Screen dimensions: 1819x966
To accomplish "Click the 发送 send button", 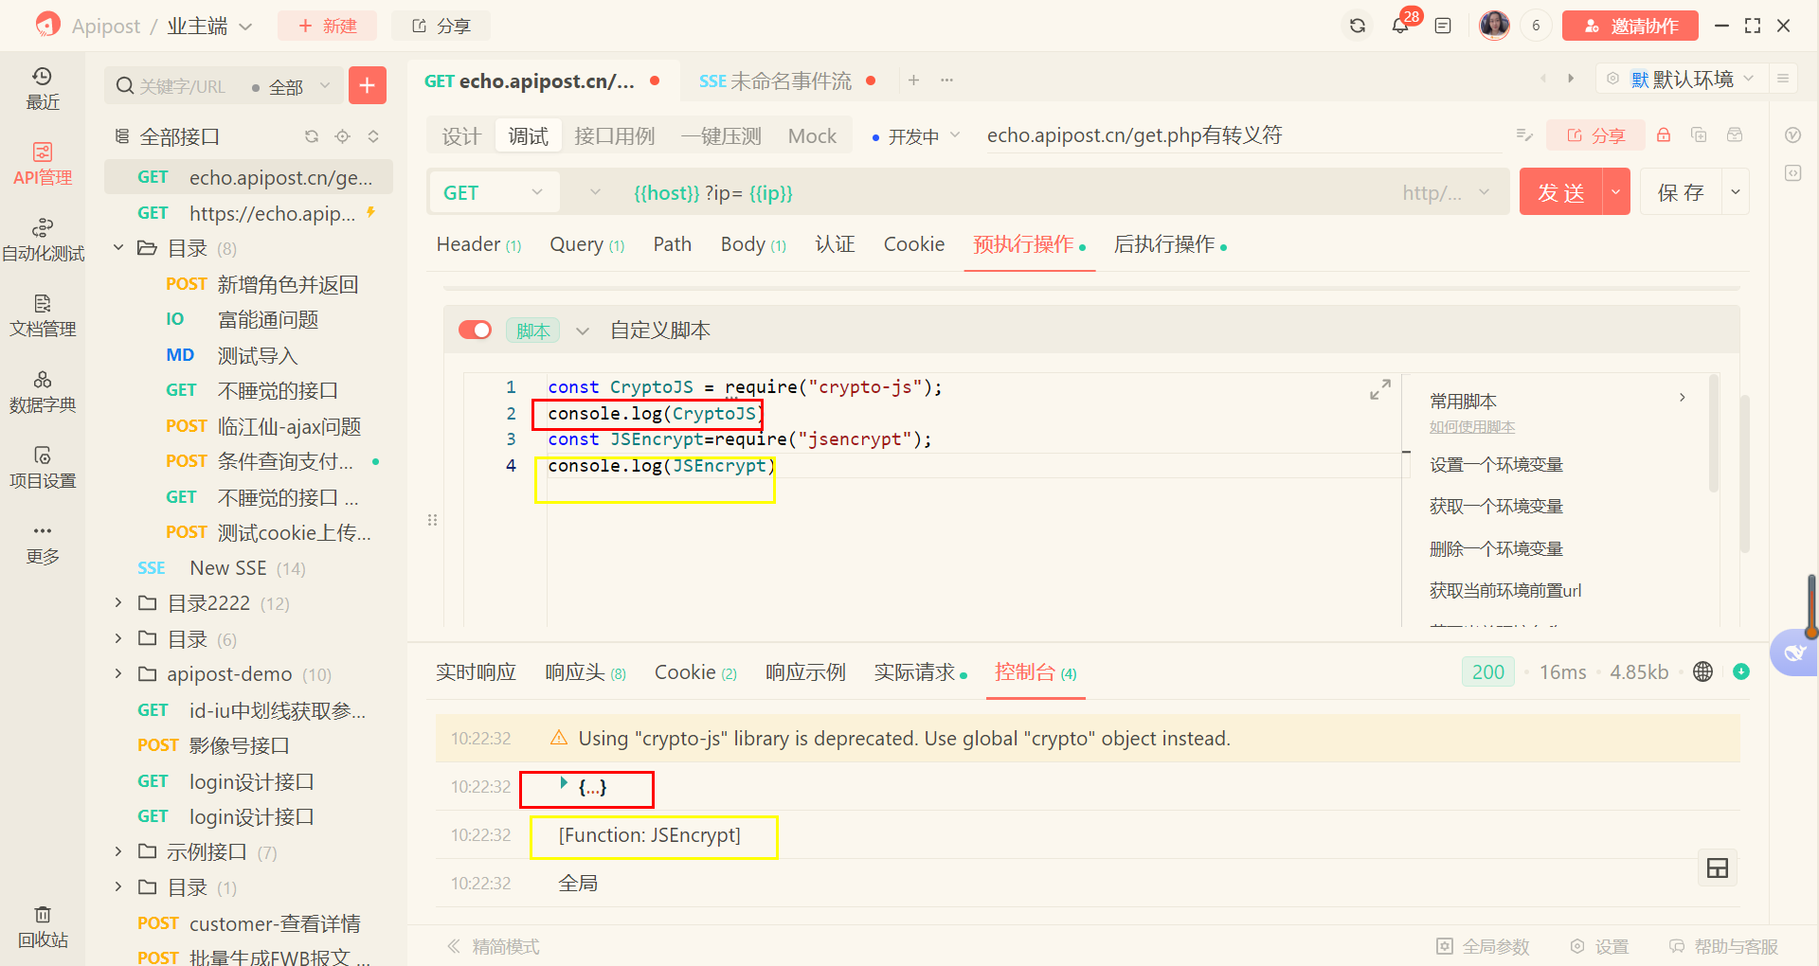I will tap(1561, 192).
